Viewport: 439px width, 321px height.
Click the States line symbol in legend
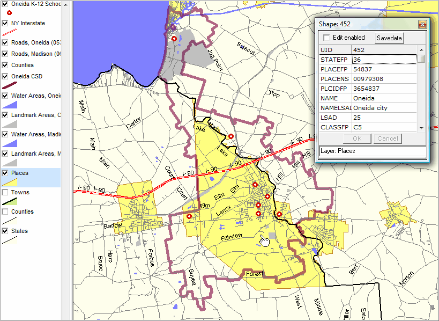10,240
